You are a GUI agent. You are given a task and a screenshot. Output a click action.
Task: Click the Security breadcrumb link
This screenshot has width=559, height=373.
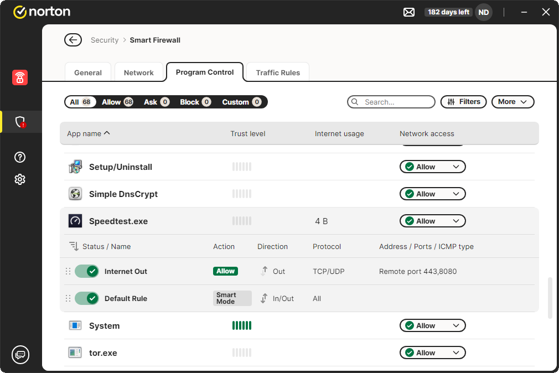point(105,40)
